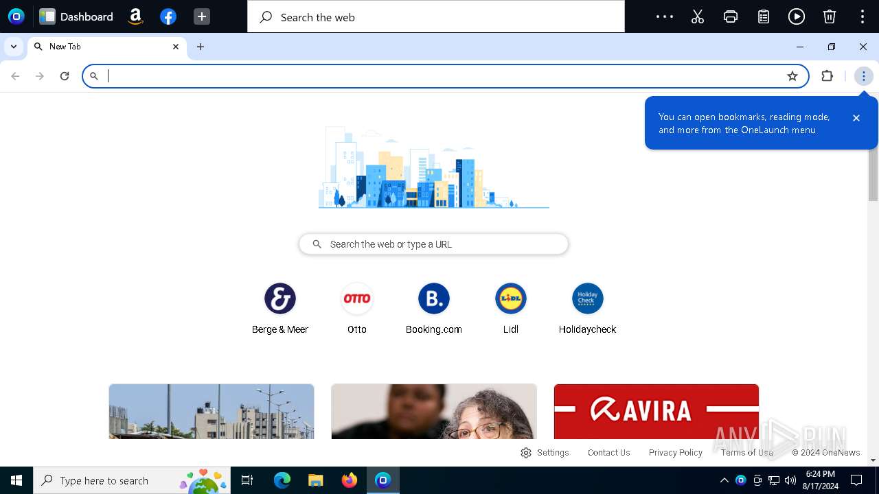Open the notification center icon
The height and width of the screenshot is (494, 879).
click(x=856, y=480)
